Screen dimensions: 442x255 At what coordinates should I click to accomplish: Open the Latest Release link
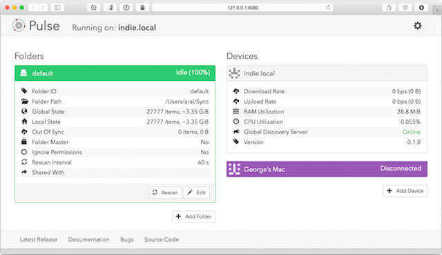[39, 240]
